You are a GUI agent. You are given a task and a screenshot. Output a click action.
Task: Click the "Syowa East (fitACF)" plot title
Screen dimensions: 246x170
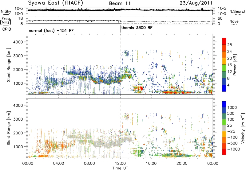pyautogui.click(x=55, y=3)
